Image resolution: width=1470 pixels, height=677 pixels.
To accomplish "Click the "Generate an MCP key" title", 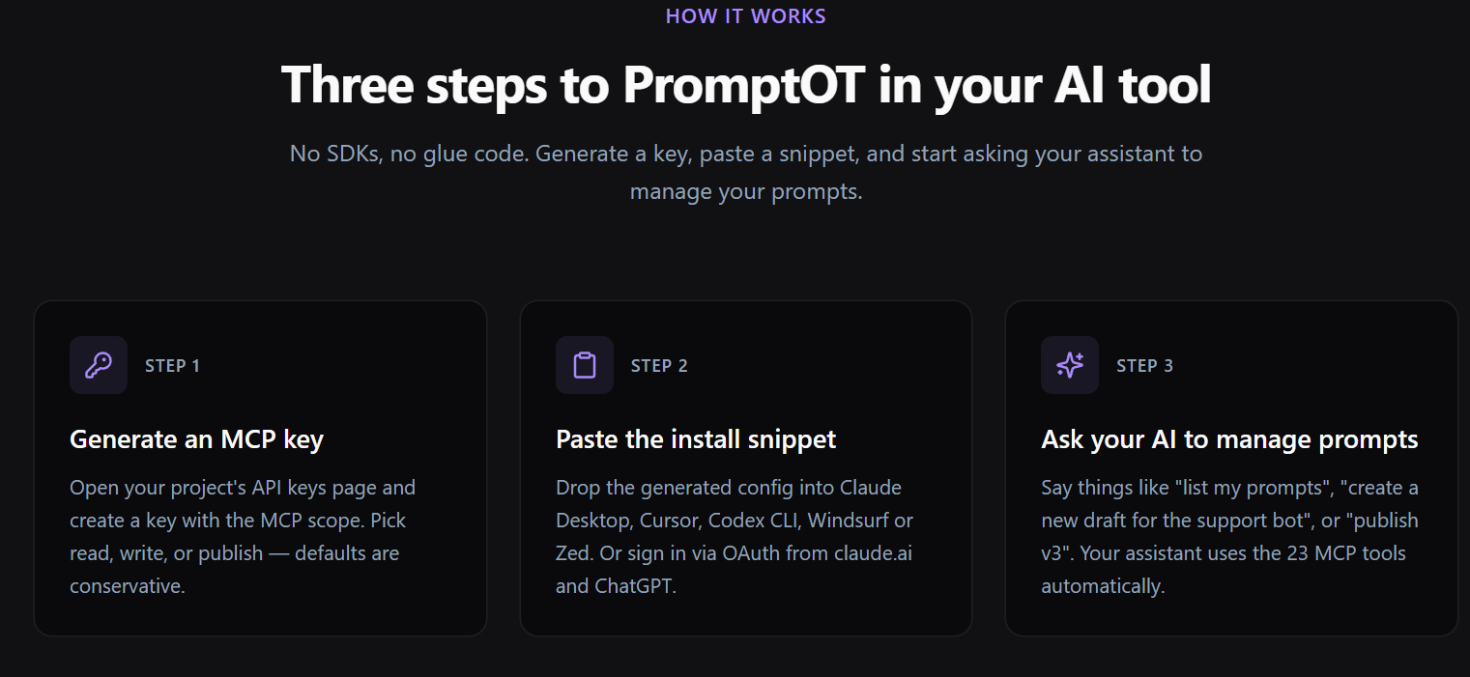I will (196, 439).
